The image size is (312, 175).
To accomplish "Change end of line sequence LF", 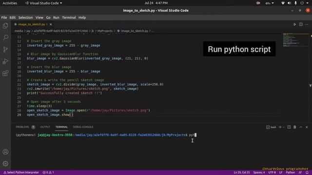I will click(281, 173).
